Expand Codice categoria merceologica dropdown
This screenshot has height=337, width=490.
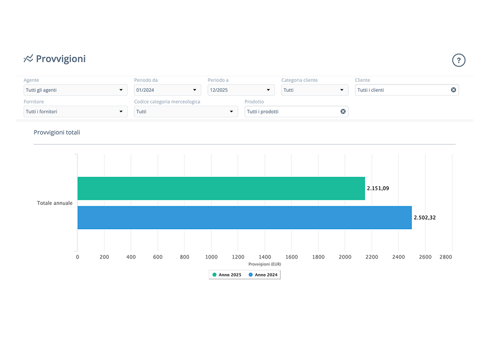click(x=186, y=112)
